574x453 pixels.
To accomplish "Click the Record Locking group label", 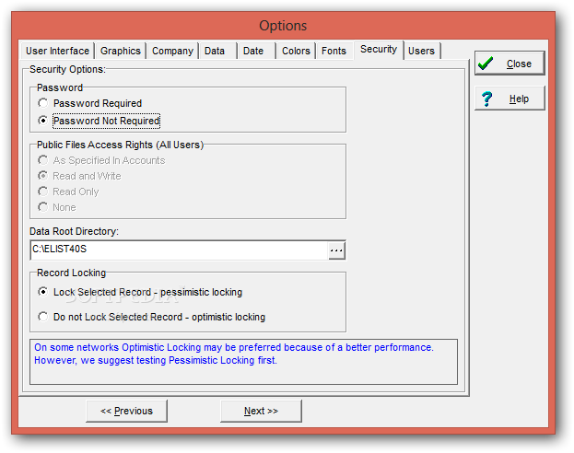I will click(x=71, y=273).
